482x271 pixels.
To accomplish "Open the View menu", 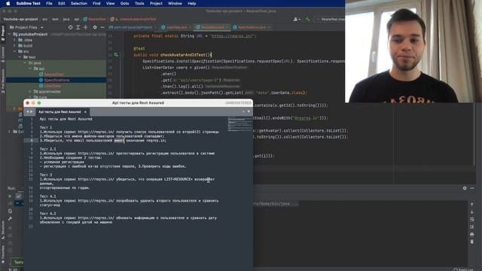I will (x=110, y=3).
